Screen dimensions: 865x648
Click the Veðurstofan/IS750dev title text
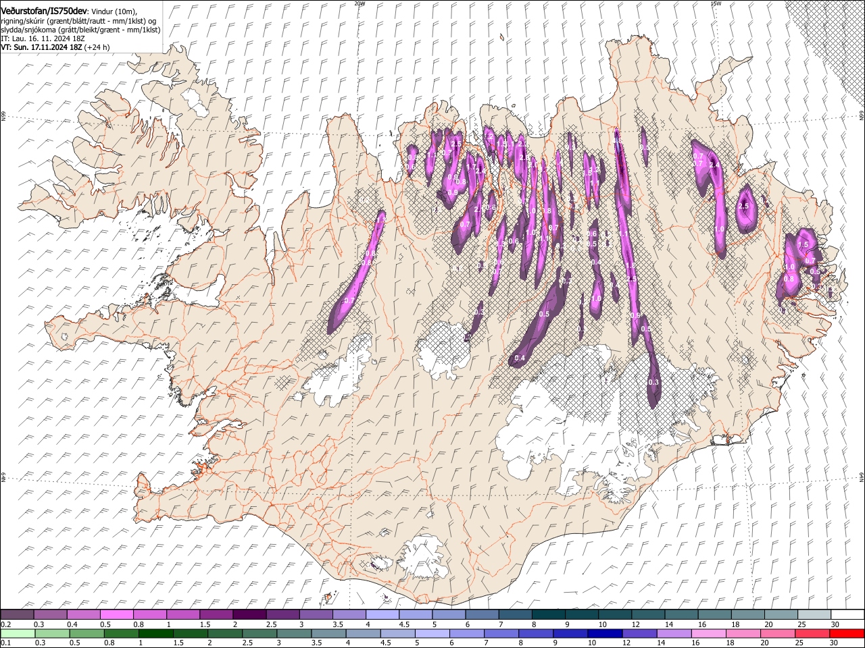tap(45, 11)
